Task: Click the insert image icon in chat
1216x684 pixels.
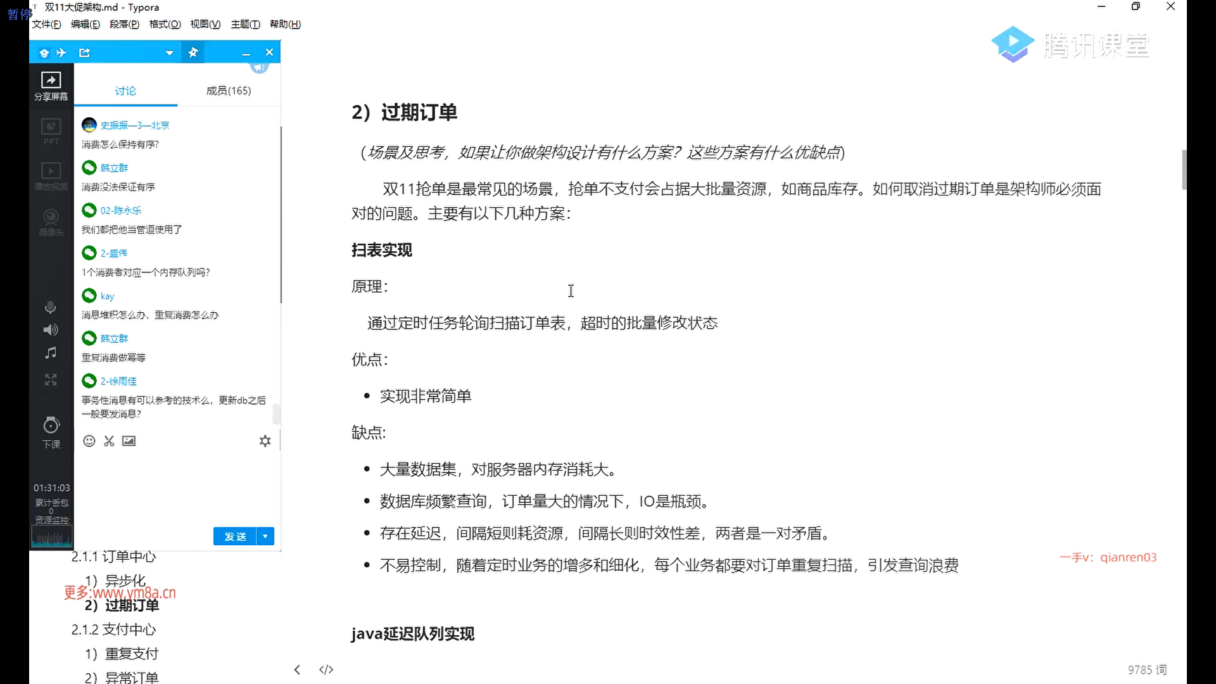Action: tap(129, 441)
